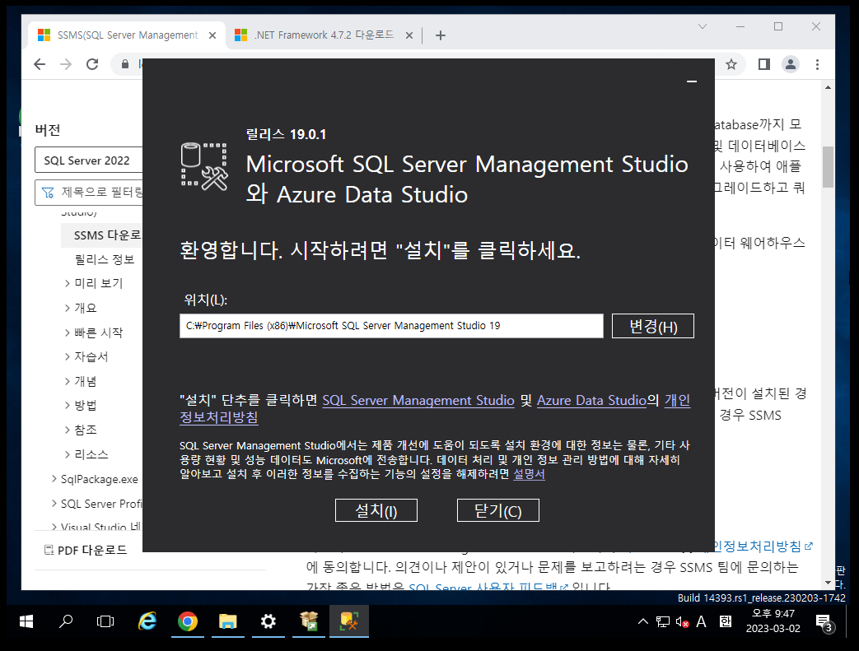Open the taskbar clock and date

pyautogui.click(x=773, y=621)
